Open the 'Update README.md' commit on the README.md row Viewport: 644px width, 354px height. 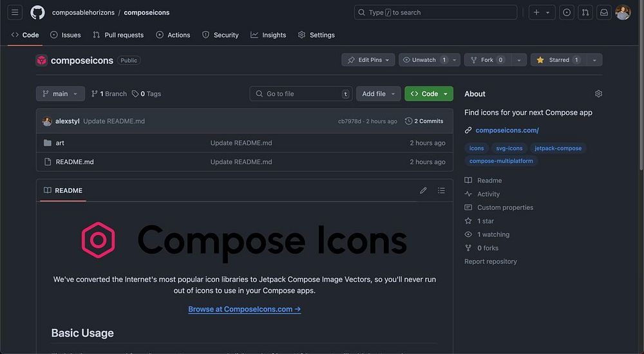click(x=241, y=162)
